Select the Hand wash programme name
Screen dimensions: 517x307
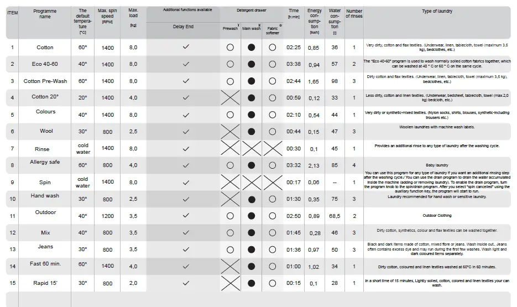pyautogui.click(x=45, y=196)
